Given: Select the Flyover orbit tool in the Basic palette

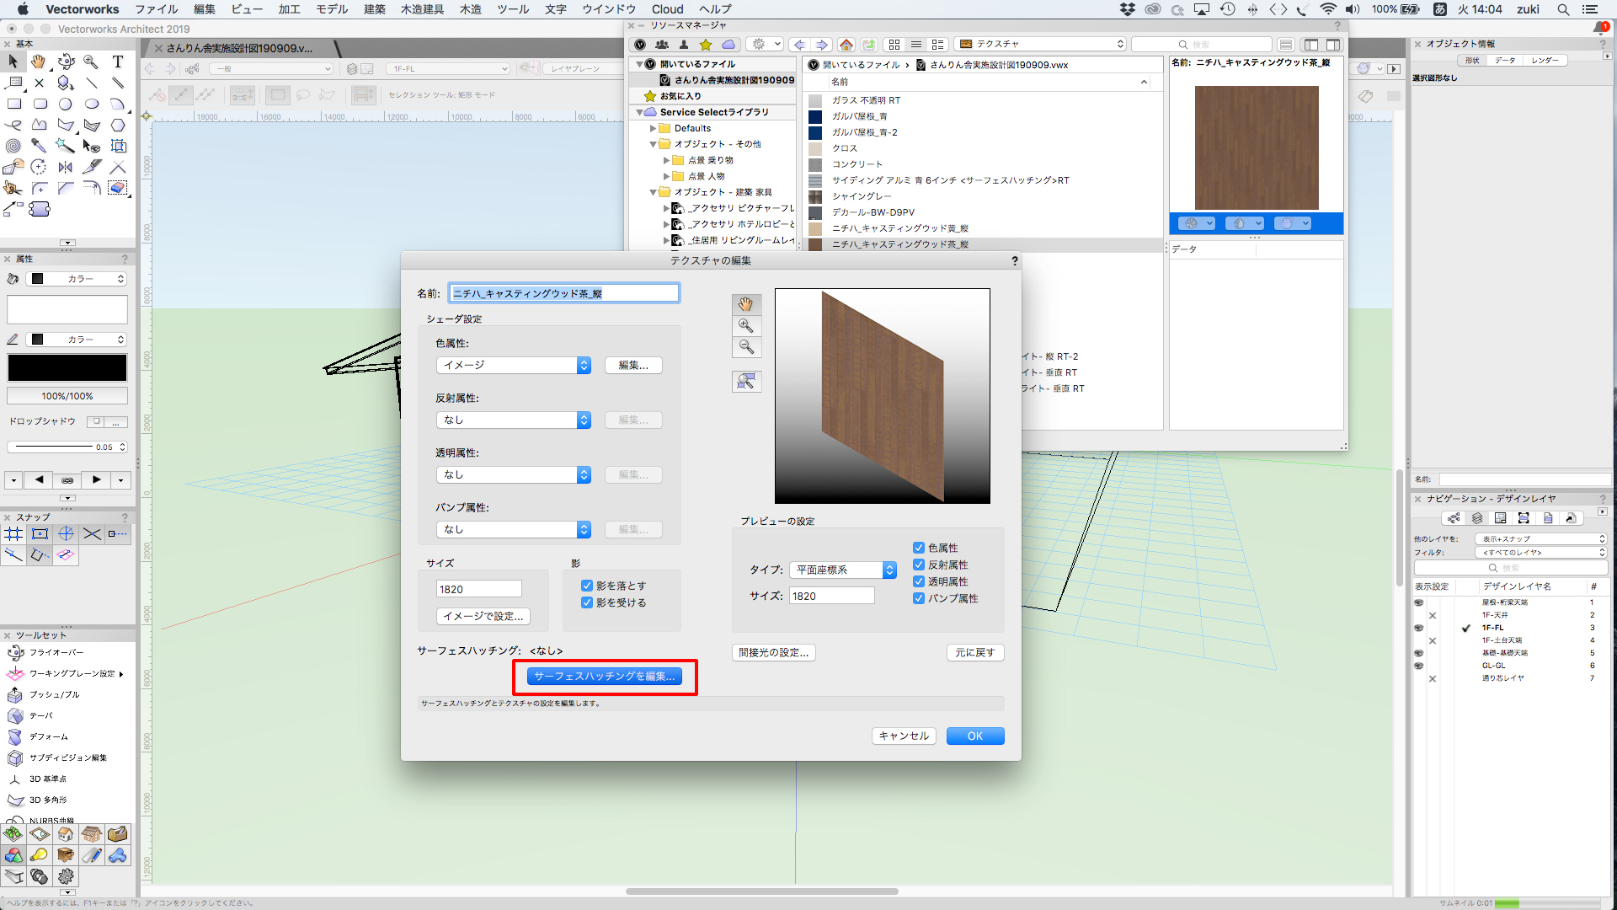Looking at the screenshot, I should point(66,62).
